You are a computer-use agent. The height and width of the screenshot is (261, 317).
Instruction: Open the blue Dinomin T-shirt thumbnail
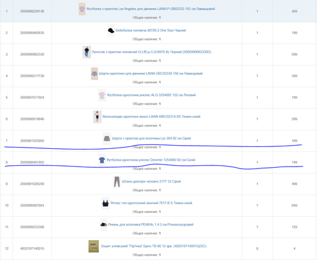tap(102, 160)
